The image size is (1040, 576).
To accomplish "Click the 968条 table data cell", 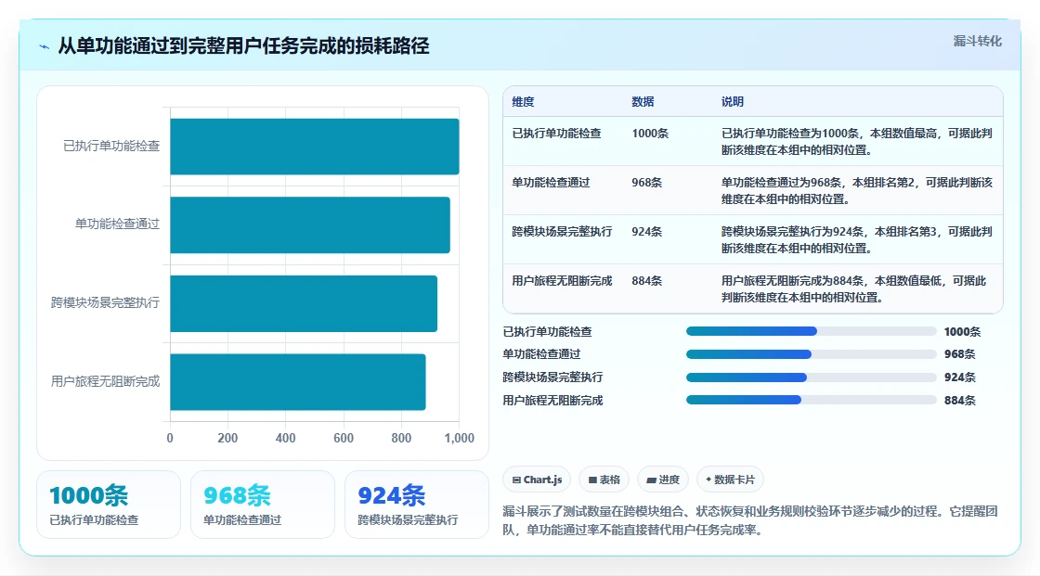I will click(x=646, y=183).
